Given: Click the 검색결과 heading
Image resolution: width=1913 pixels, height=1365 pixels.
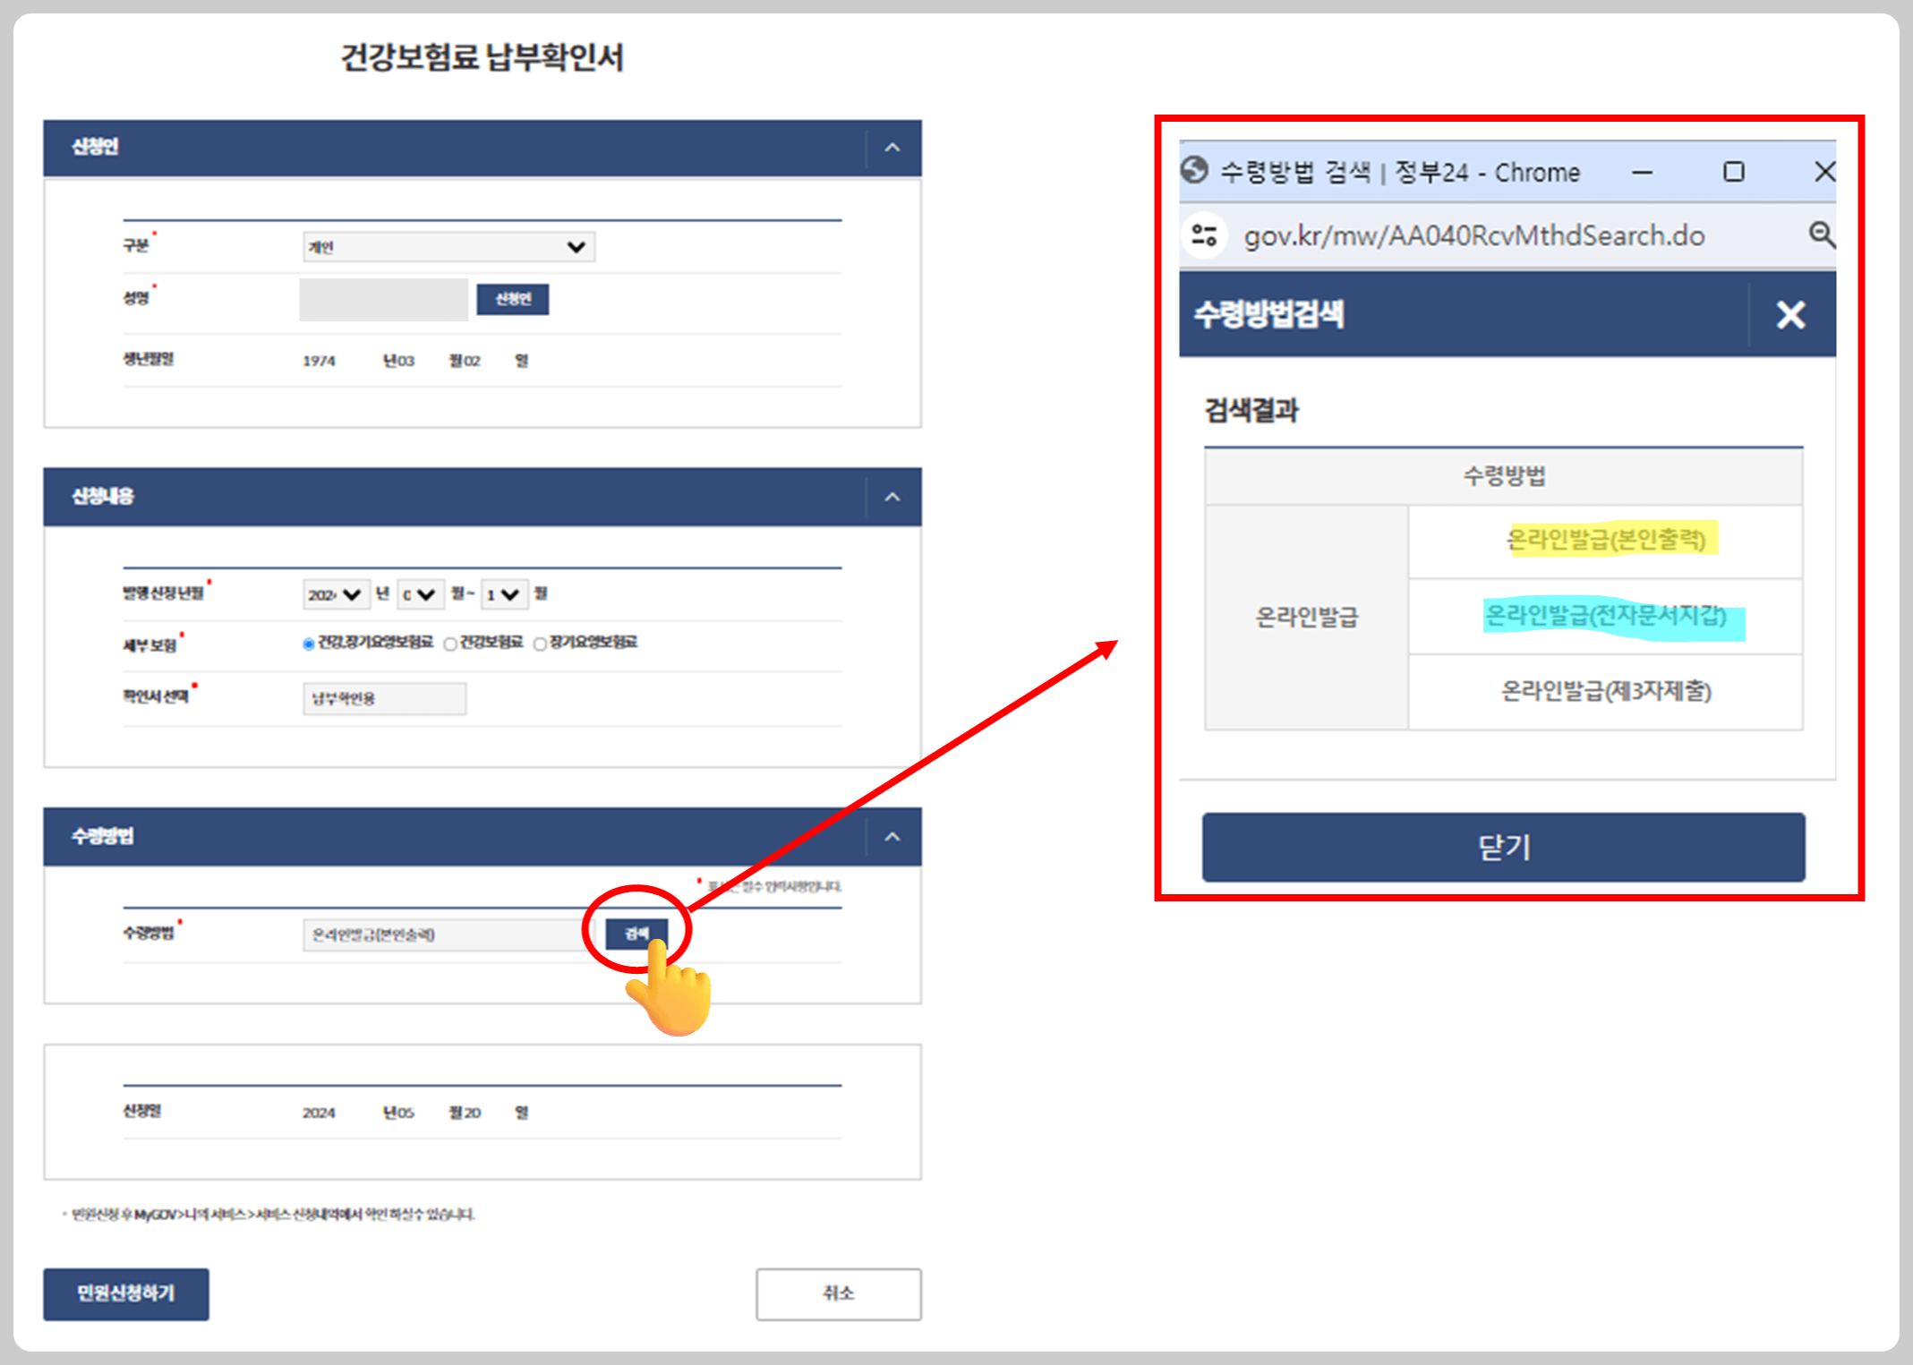Looking at the screenshot, I should coord(1251,411).
